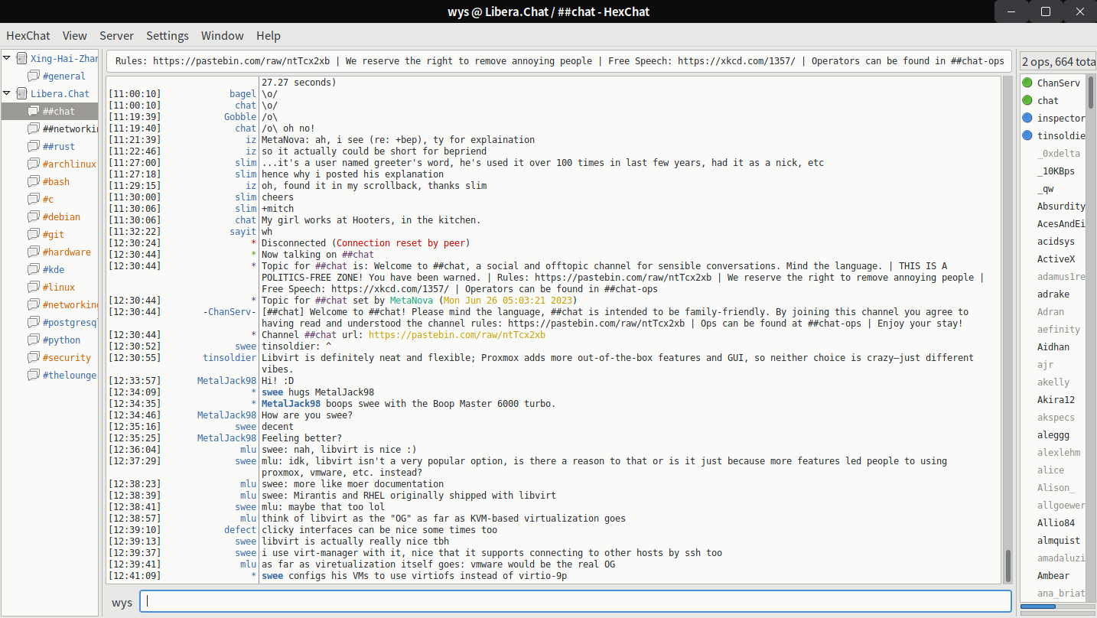
Task: Open the pastebin channel url link
Action: 457,335
